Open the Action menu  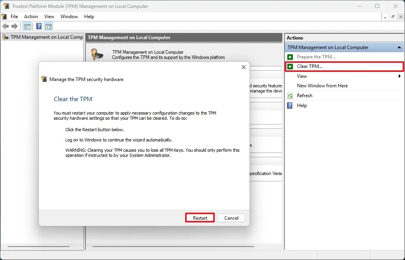(x=31, y=17)
